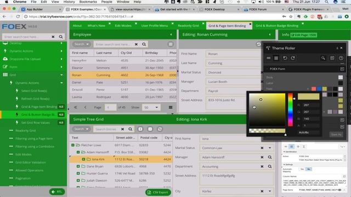351x197 pixels.
Task: Open the Manager field lookup magnifier
Action: click(x=270, y=157)
